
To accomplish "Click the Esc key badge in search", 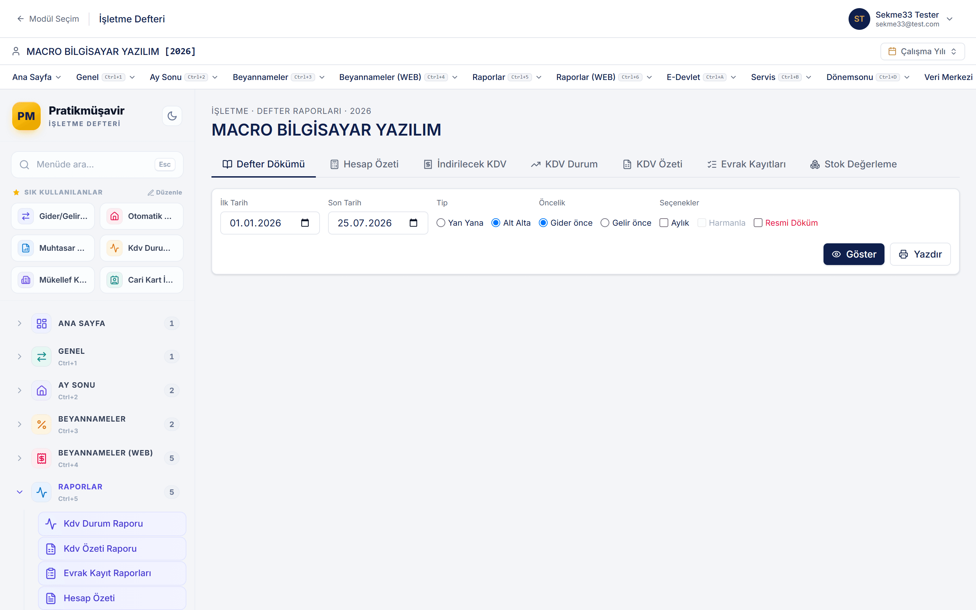I will pos(165,165).
